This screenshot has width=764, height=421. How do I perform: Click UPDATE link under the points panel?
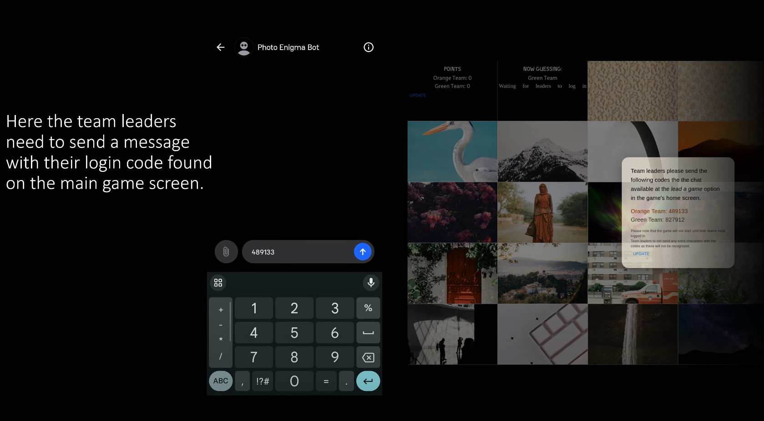[418, 95]
